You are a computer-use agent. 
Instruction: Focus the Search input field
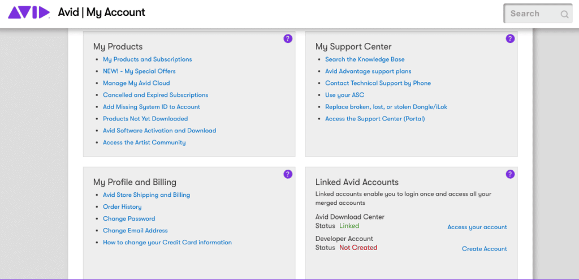click(538, 14)
